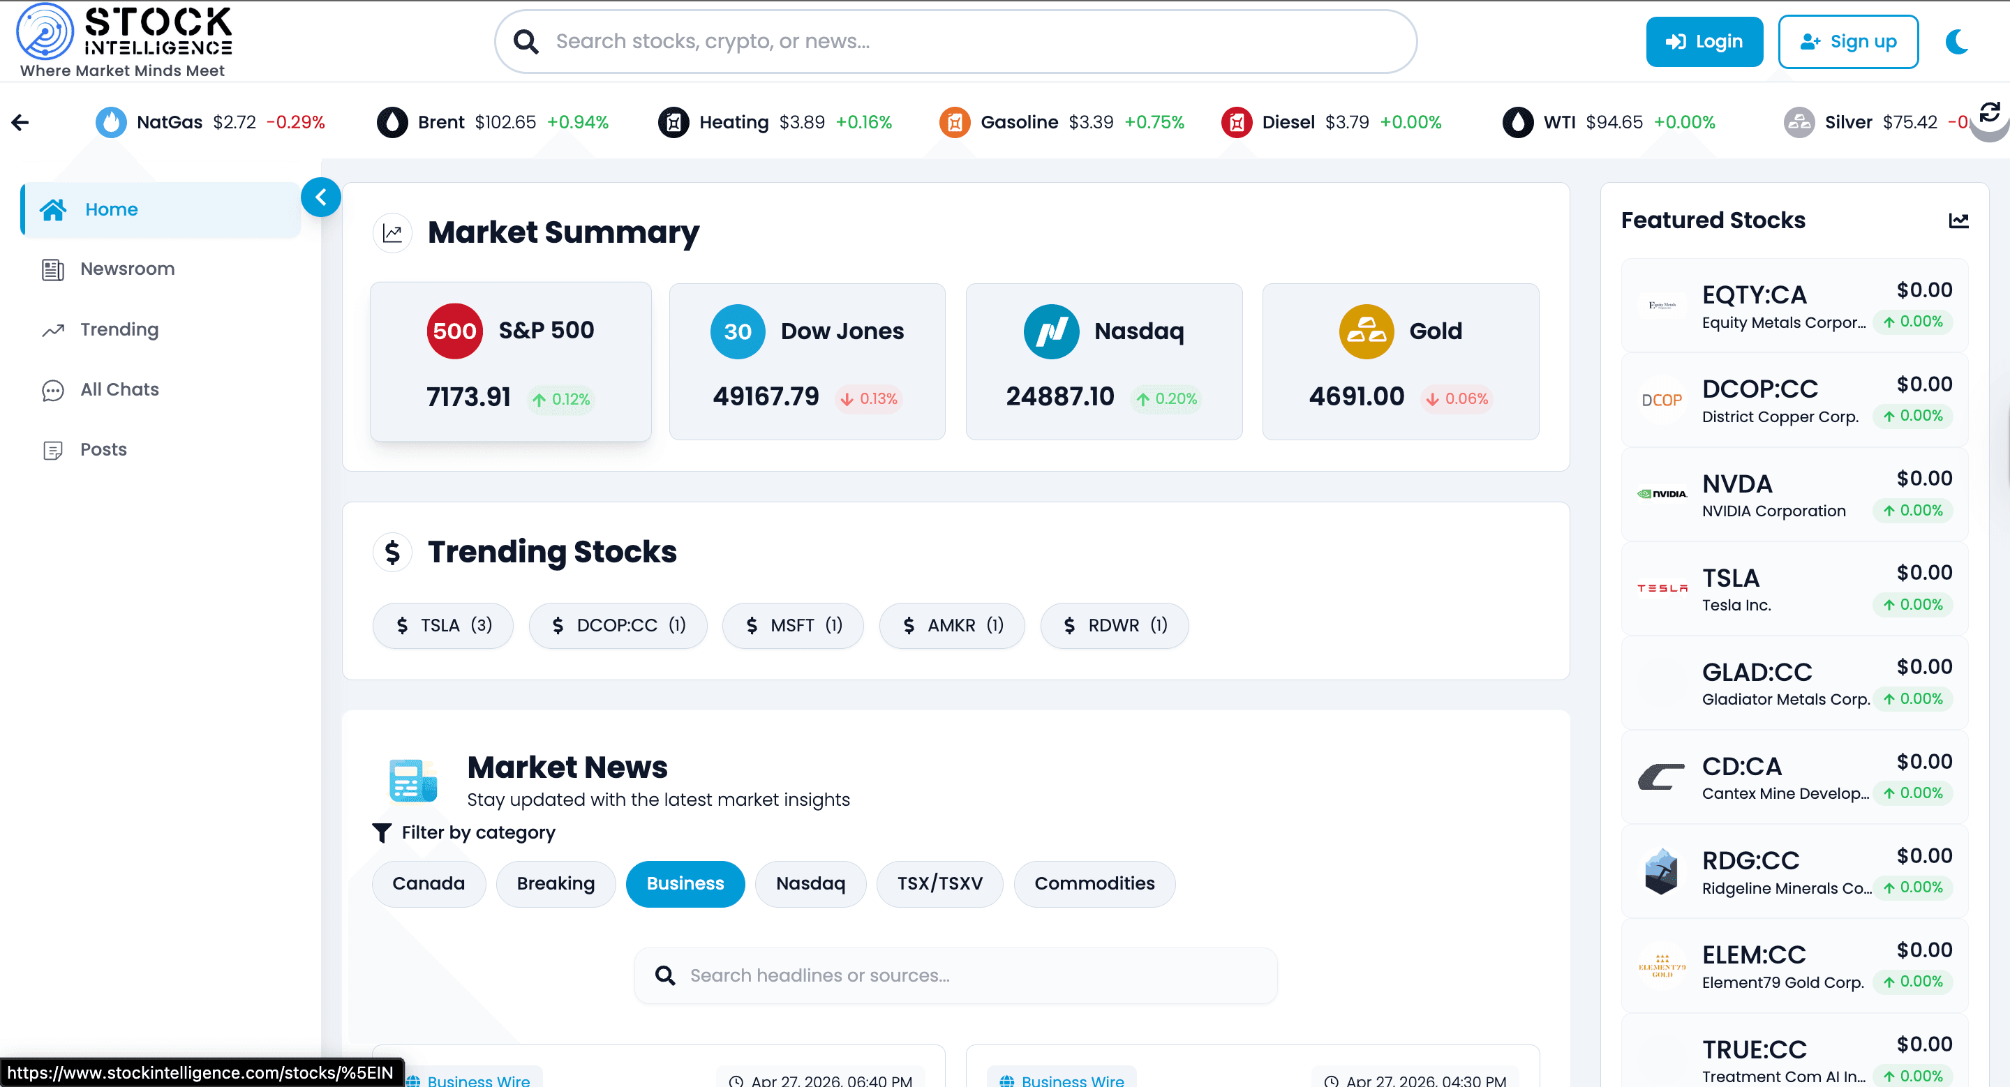Open Newsroom in the sidebar
2010x1087 pixels.
(x=161, y=269)
